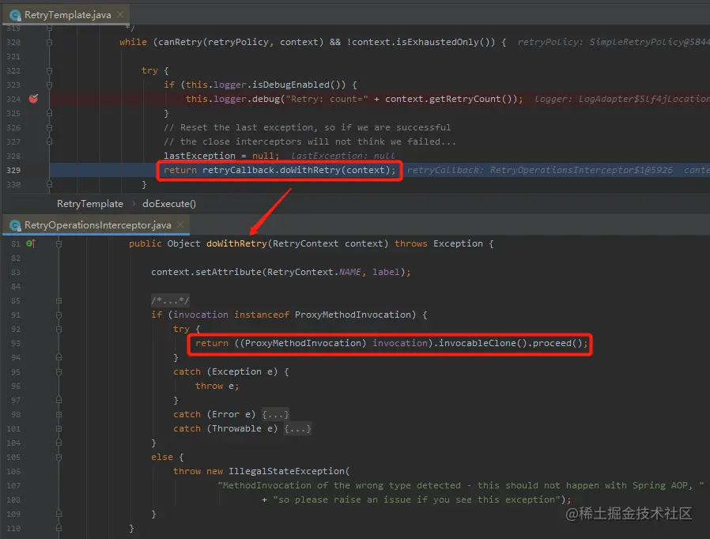Click the NAME constant on line 83

[x=349, y=272]
